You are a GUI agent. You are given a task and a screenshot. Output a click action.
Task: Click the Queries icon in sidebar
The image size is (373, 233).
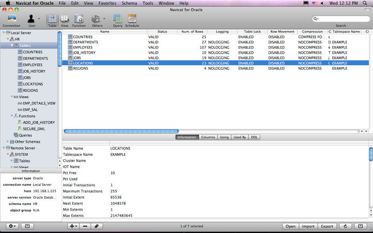[16, 135]
